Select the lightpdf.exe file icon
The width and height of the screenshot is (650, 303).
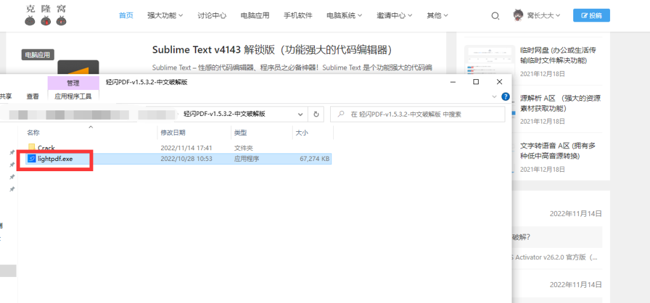pos(32,158)
